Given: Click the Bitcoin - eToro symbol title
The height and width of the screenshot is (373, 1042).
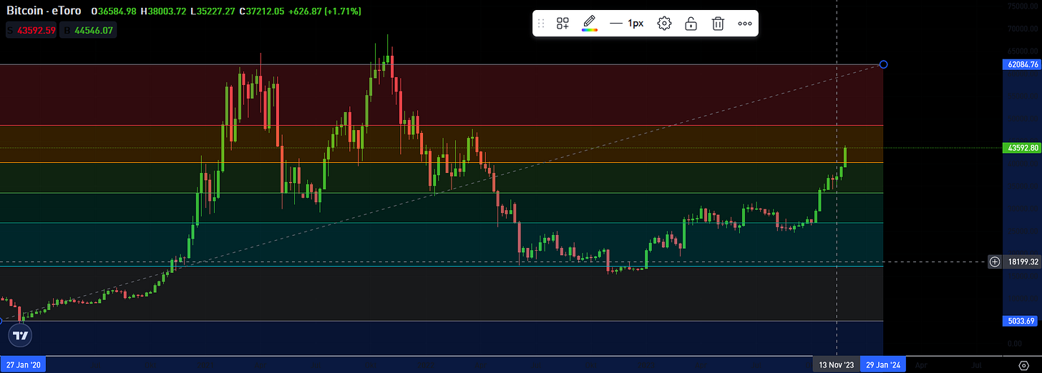Looking at the screenshot, I should (x=42, y=11).
